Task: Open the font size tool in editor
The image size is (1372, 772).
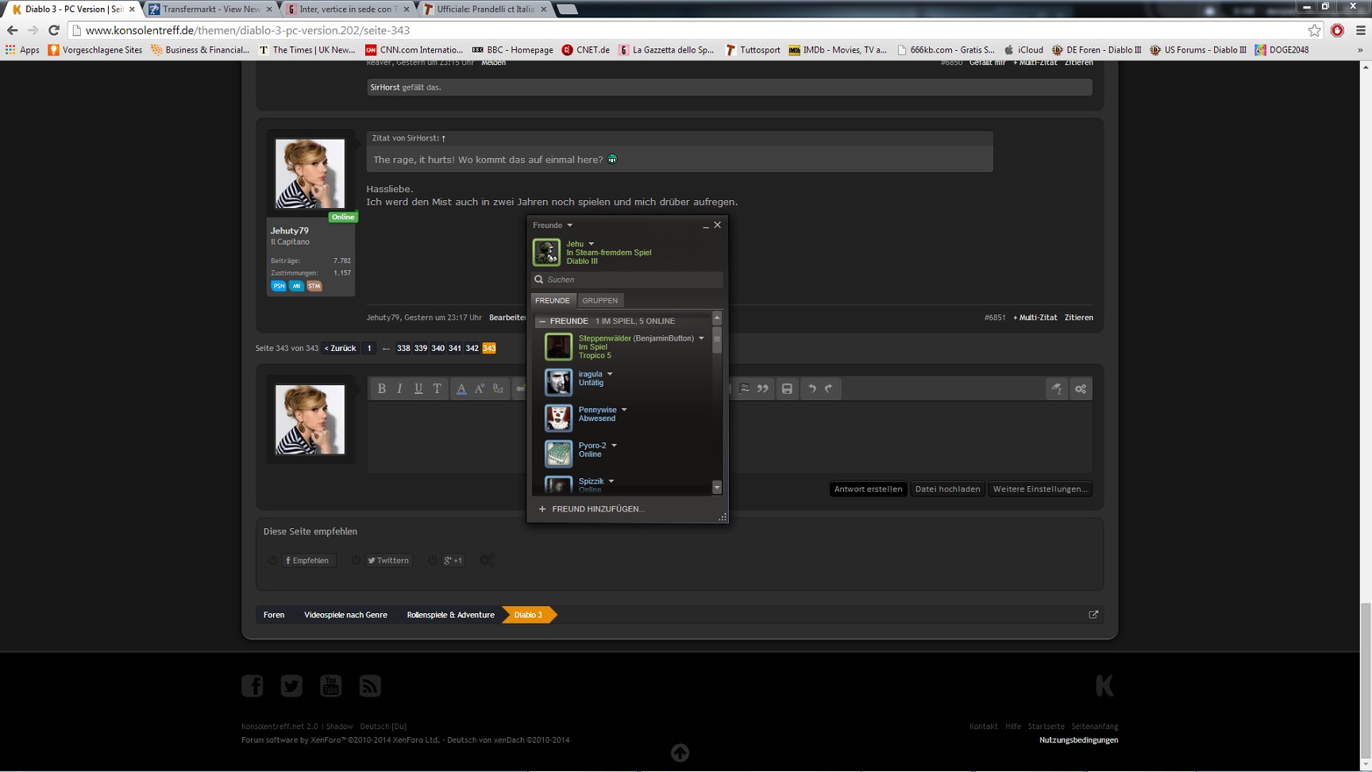Action: (x=480, y=388)
